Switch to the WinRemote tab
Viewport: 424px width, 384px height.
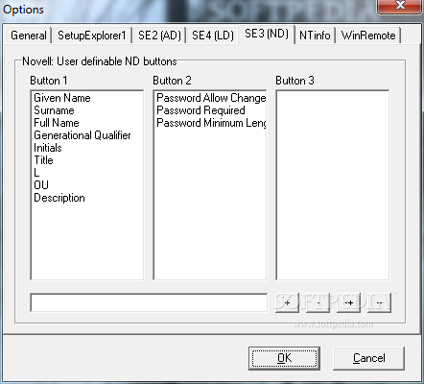pos(368,35)
